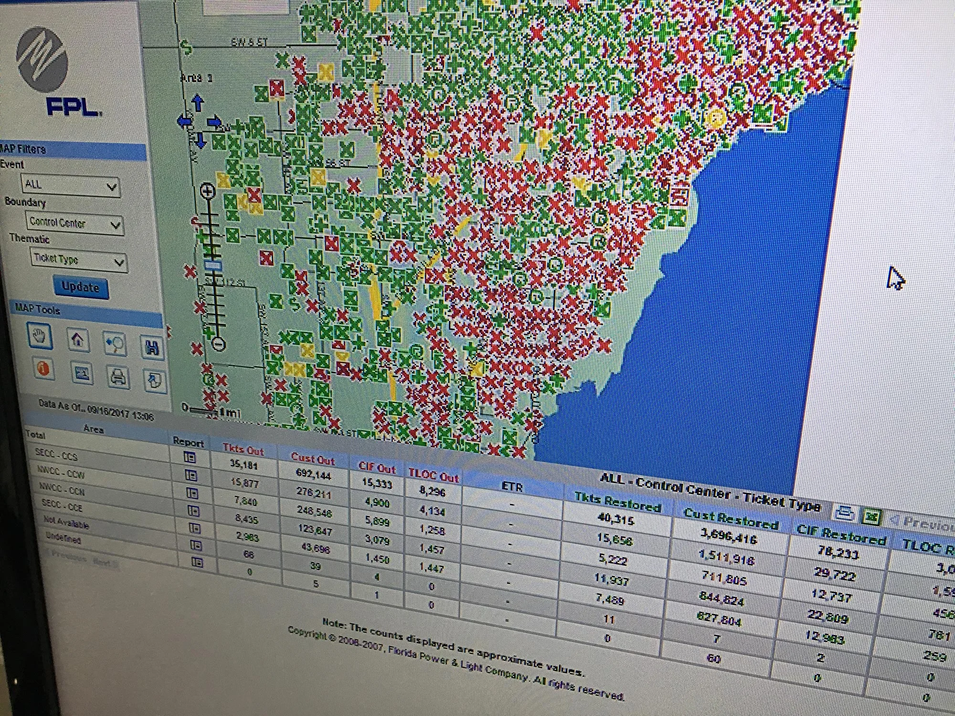Click the printer icon in MAP Tools

point(118,377)
